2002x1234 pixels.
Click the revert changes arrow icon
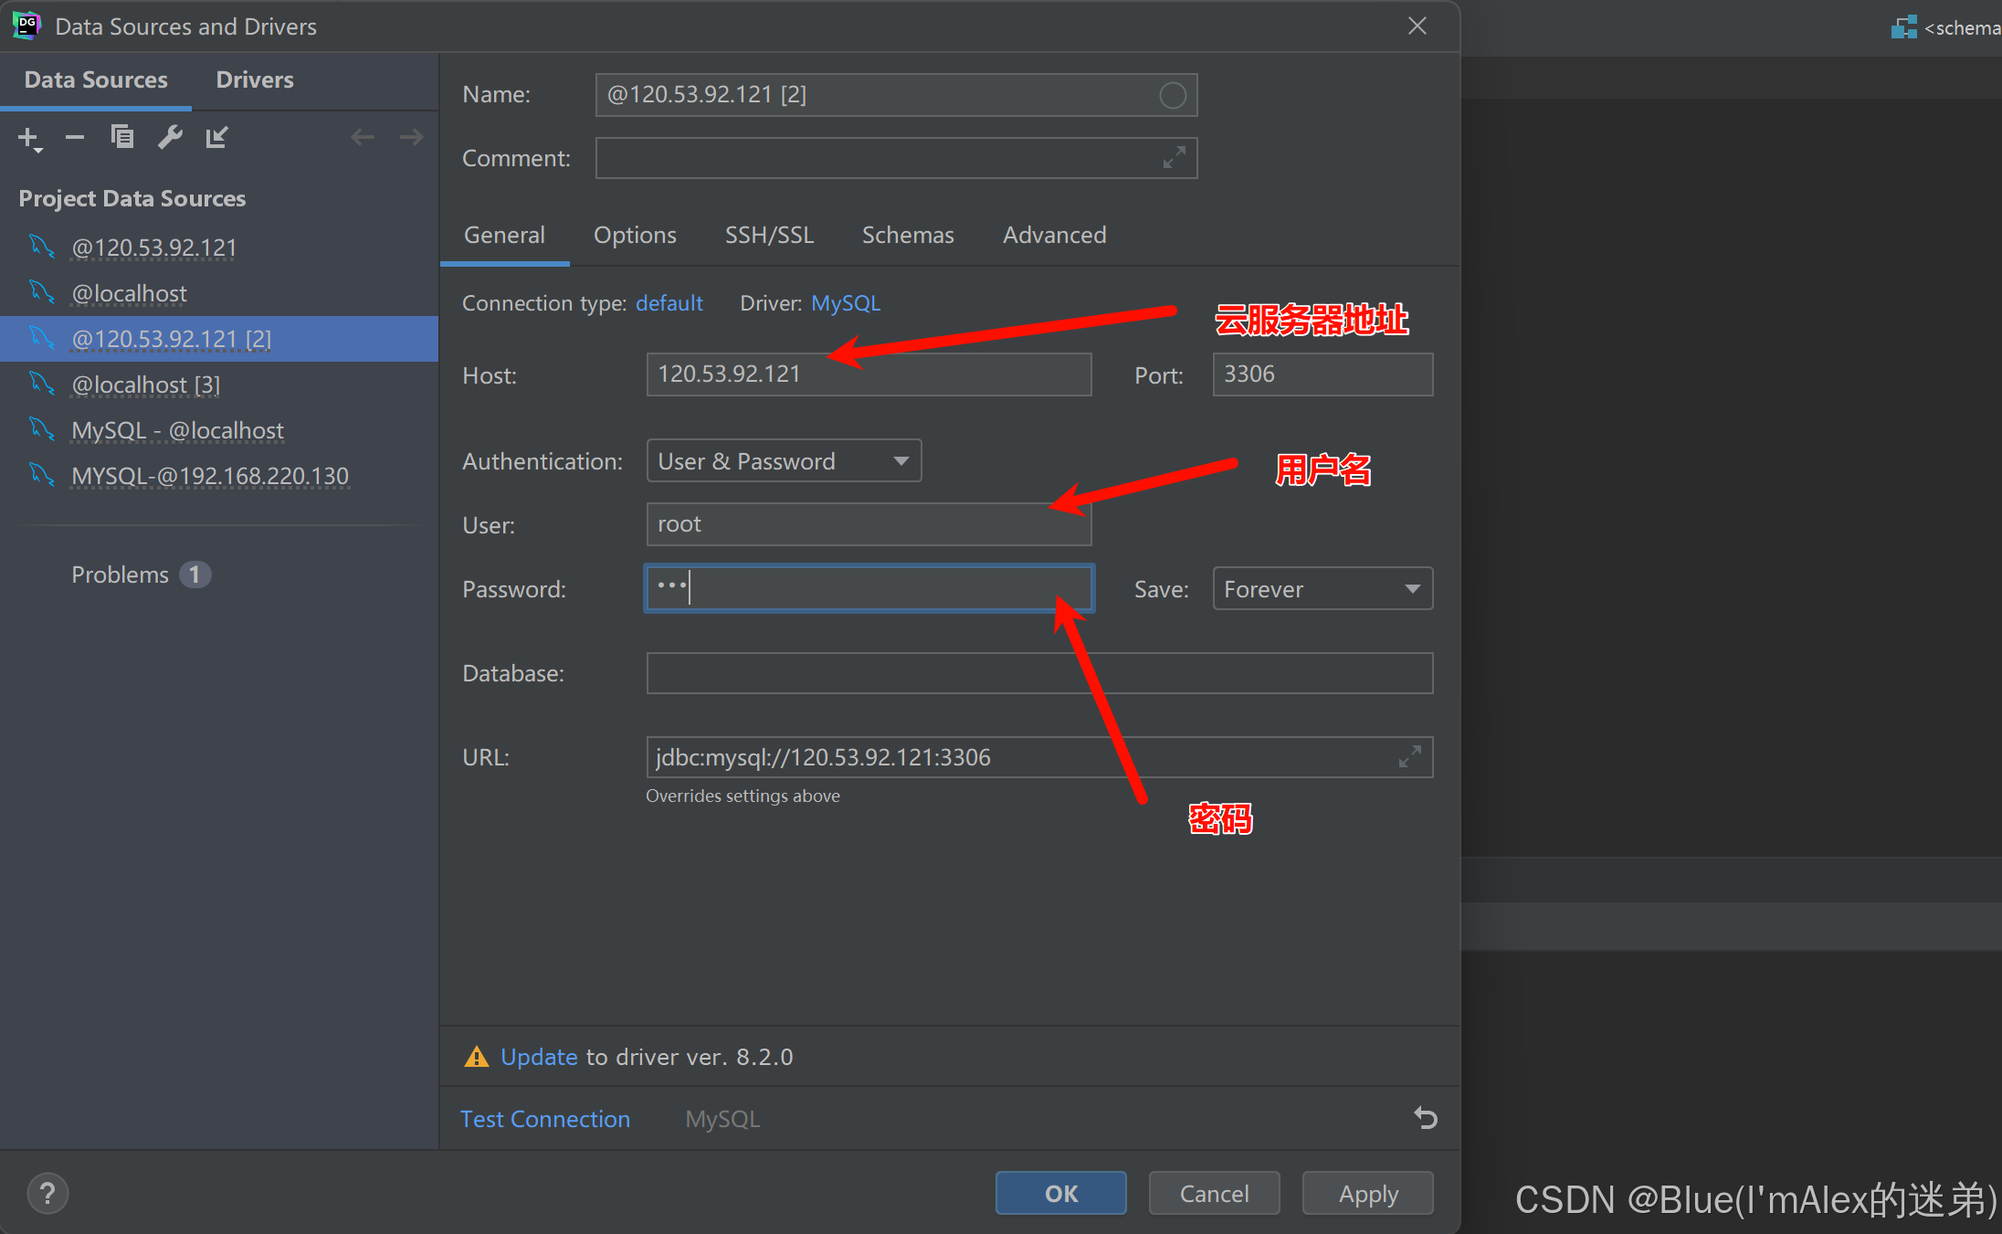click(x=1426, y=1118)
